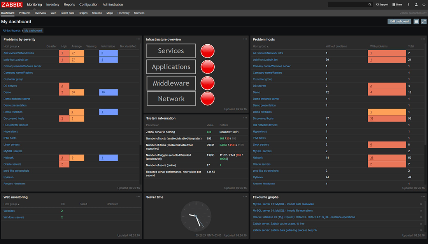Switch to the Latest data tab
The width and height of the screenshot is (428, 244).
coord(67,13)
